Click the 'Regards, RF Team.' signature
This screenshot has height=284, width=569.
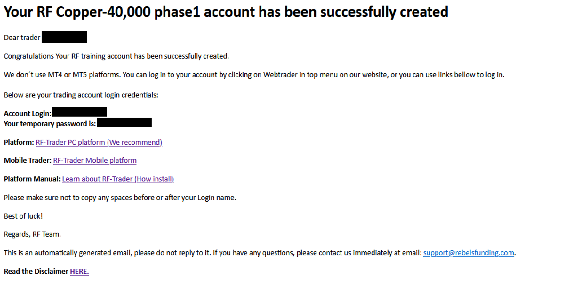pos(32,234)
